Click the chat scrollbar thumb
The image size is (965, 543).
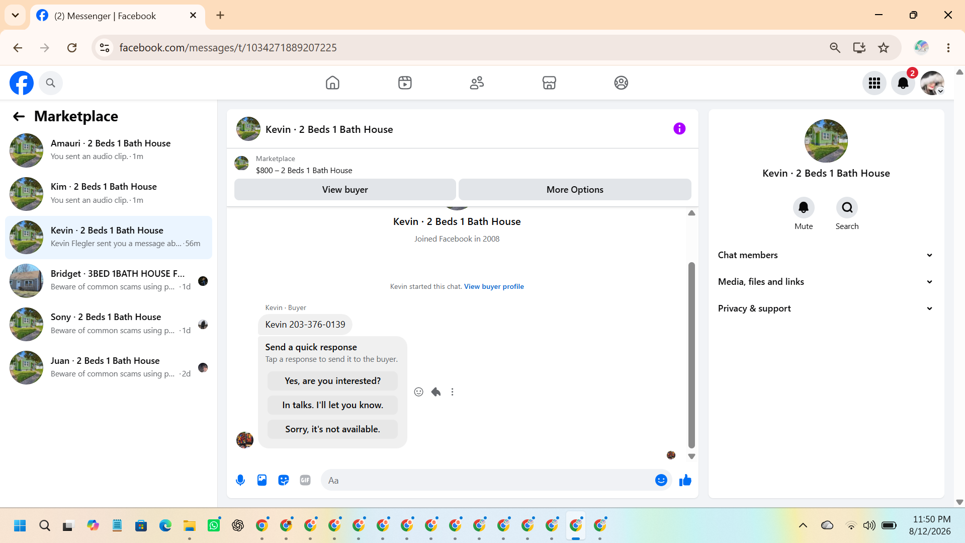(691, 355)
